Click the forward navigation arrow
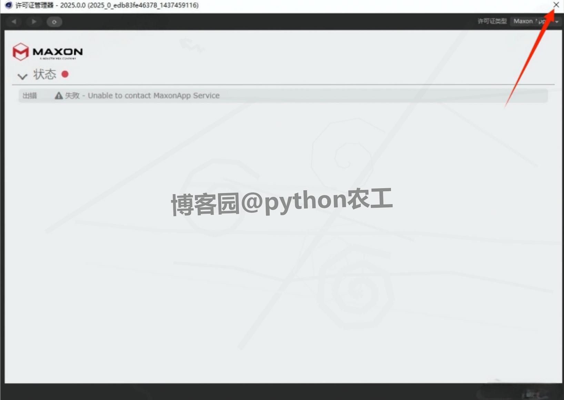 pyautogui.click(x=34, y=21)
